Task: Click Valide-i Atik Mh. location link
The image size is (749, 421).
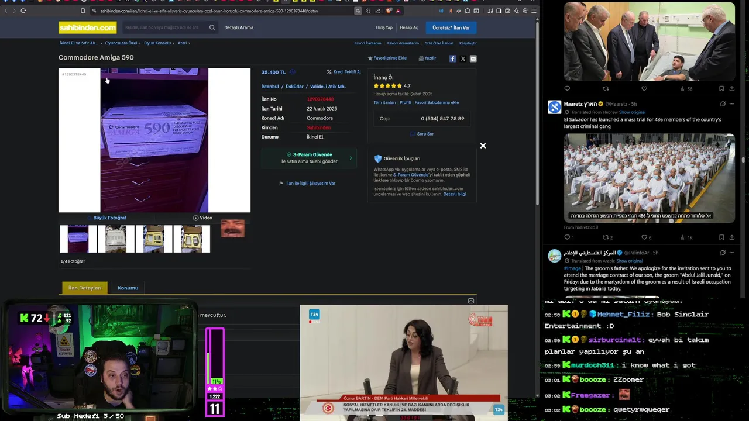Action: pyautogui.click(x=328, y=87)
